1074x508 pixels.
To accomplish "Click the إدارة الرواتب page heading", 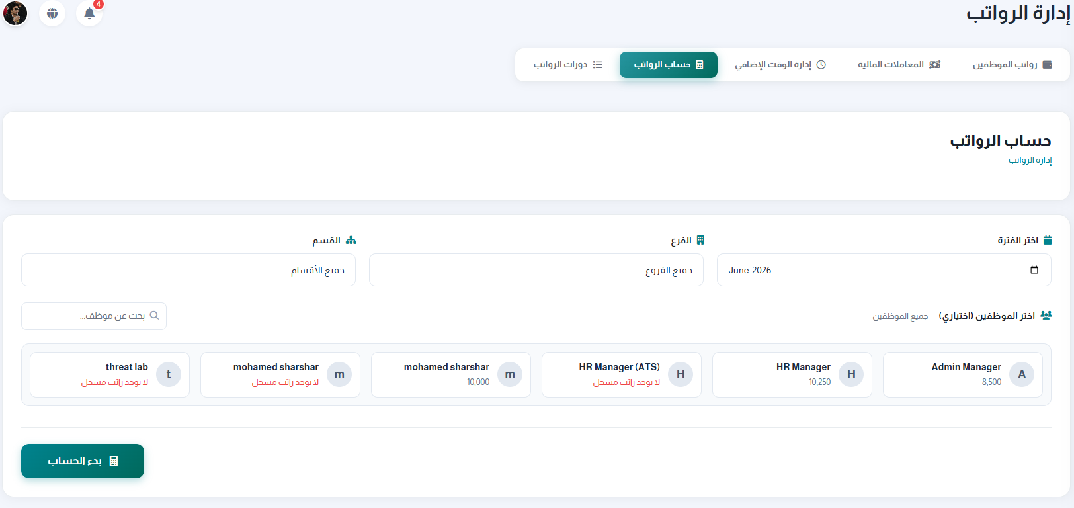I will coord(1018,14).
